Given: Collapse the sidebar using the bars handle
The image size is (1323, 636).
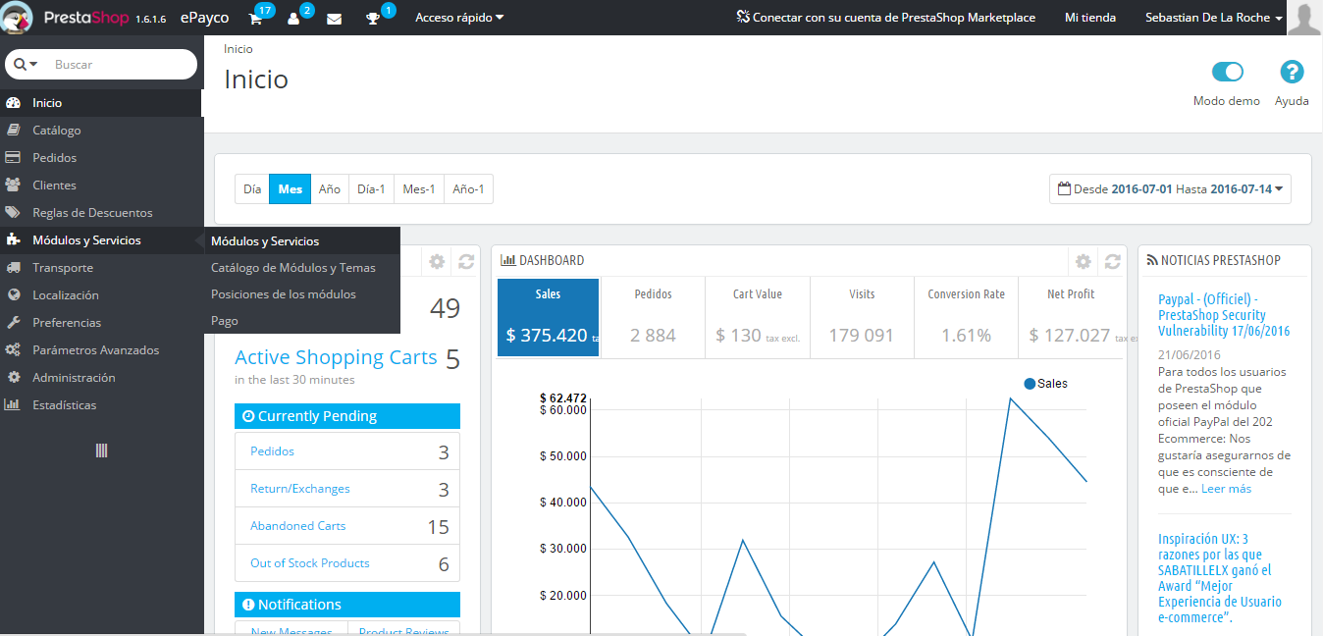Looking at the screenshot, I should (x=101, y=450).
